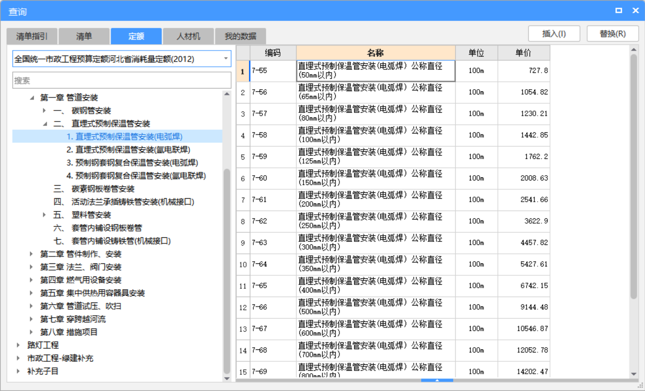The height and width of the screenshot is (391, 645).
Task: Select code cell 7-55
Action: point(273,71)
